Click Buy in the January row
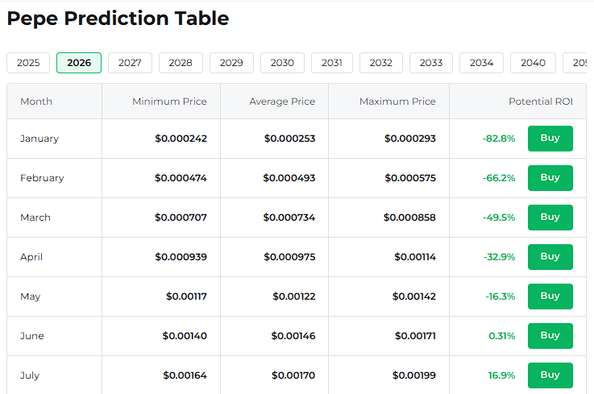The height and width of the screenshot is (394, 594). coord(550,139)
